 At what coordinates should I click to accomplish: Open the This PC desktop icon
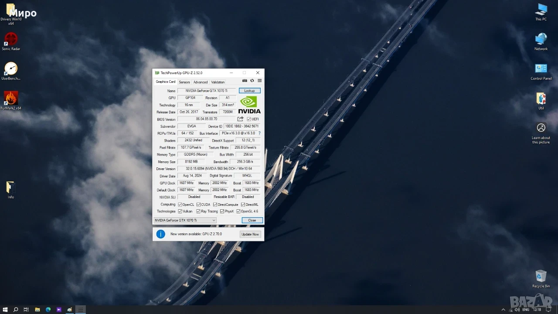pos(541,12)
